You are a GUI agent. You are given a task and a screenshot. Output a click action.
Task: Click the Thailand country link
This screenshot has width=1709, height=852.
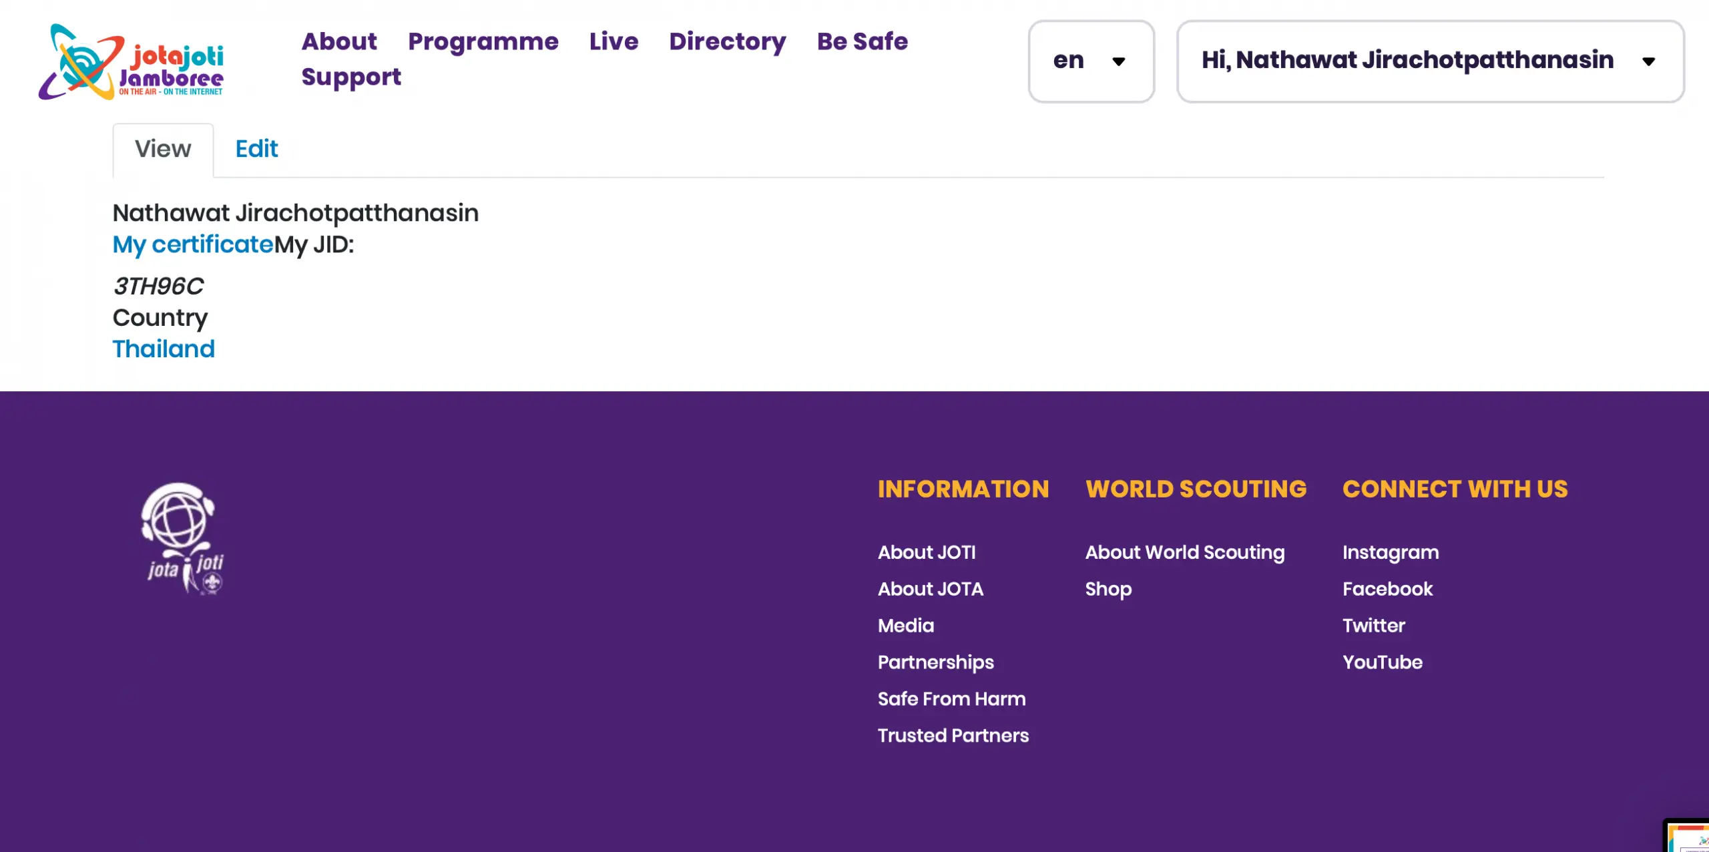pos(164,349)
